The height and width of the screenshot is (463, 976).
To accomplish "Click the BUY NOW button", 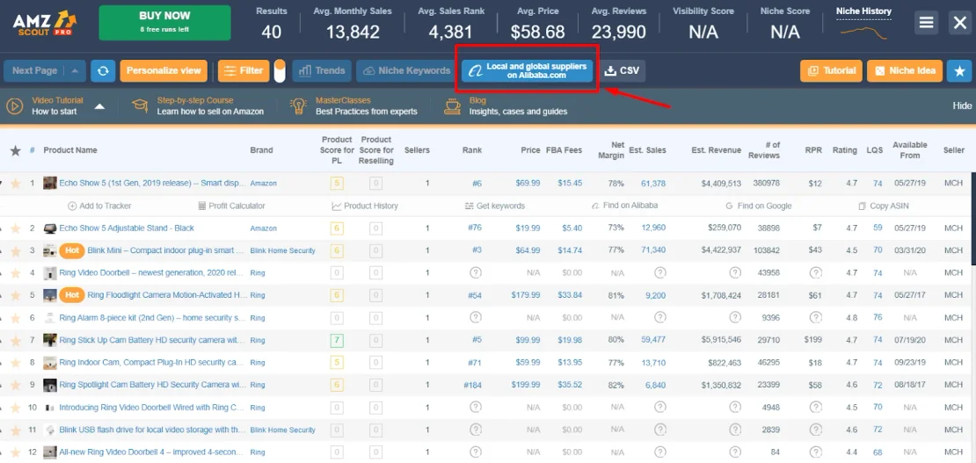I will click(x=164, y=23).
